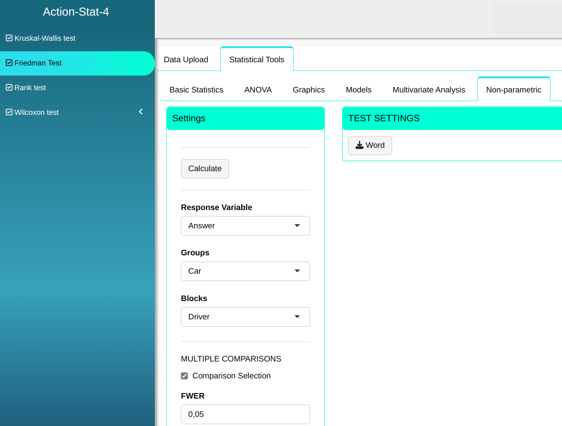Open the Blocks dropdown showing Driver

coord(245,317)
